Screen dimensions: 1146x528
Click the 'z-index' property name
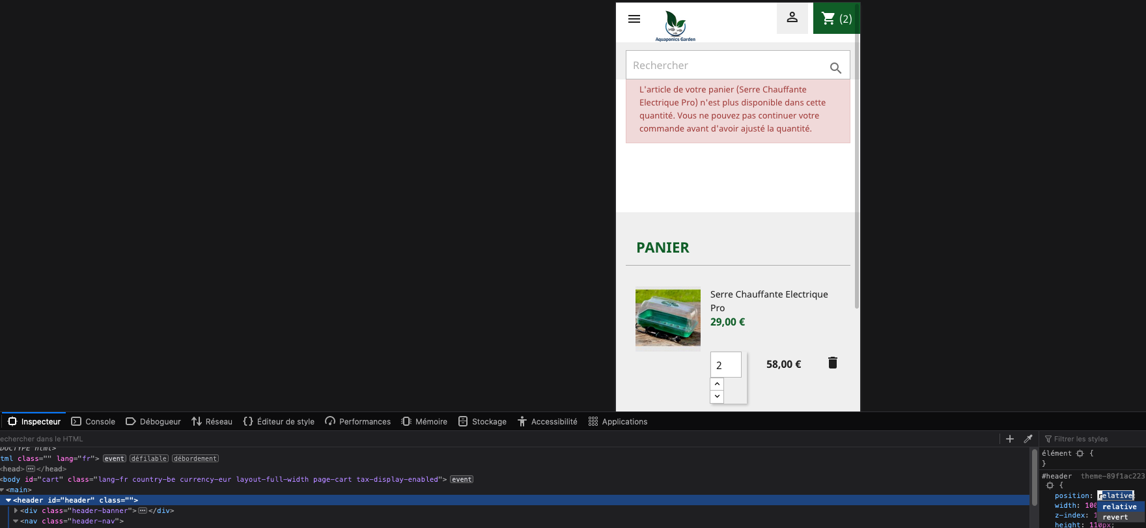coord(1071,515)
